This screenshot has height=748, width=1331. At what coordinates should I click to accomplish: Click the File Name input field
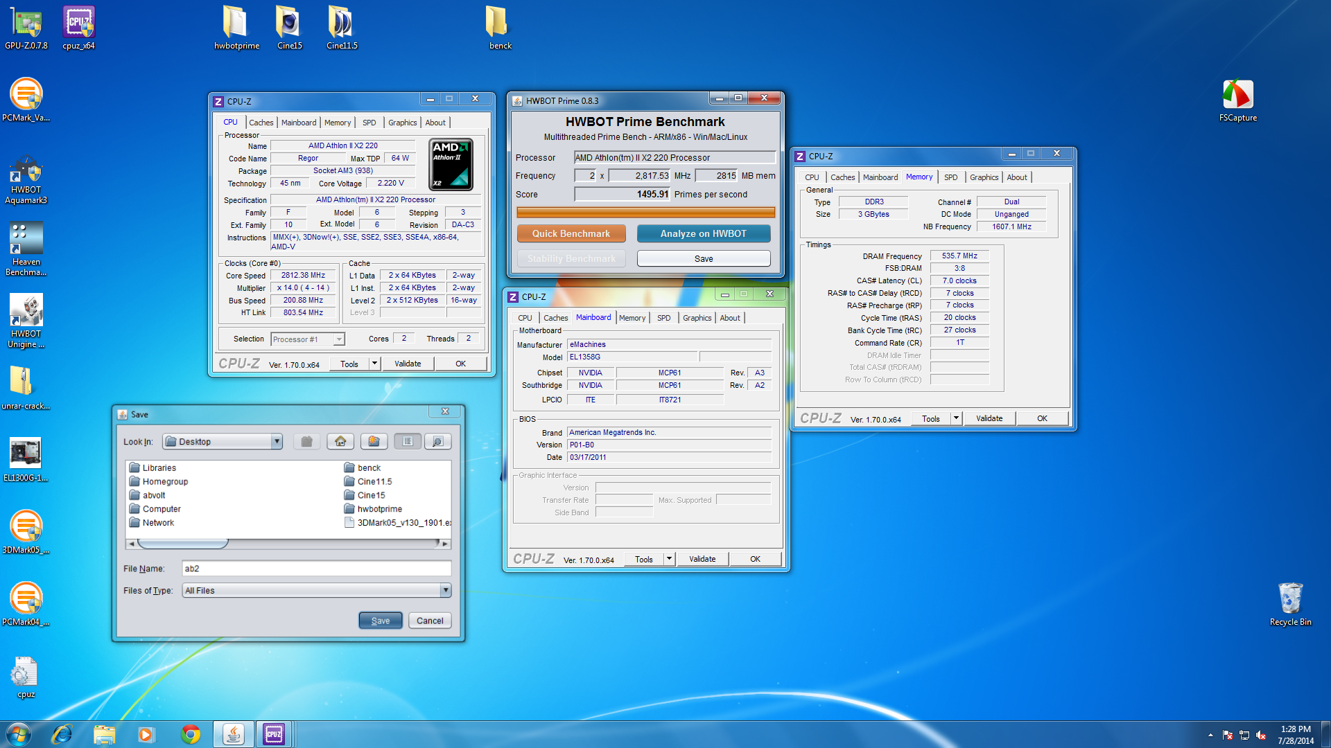coord(317,569)
